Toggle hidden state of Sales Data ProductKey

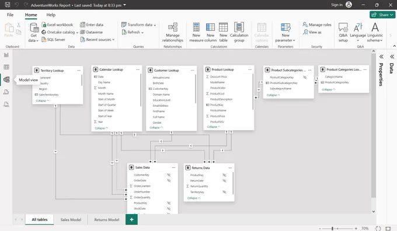pos(169,203)
